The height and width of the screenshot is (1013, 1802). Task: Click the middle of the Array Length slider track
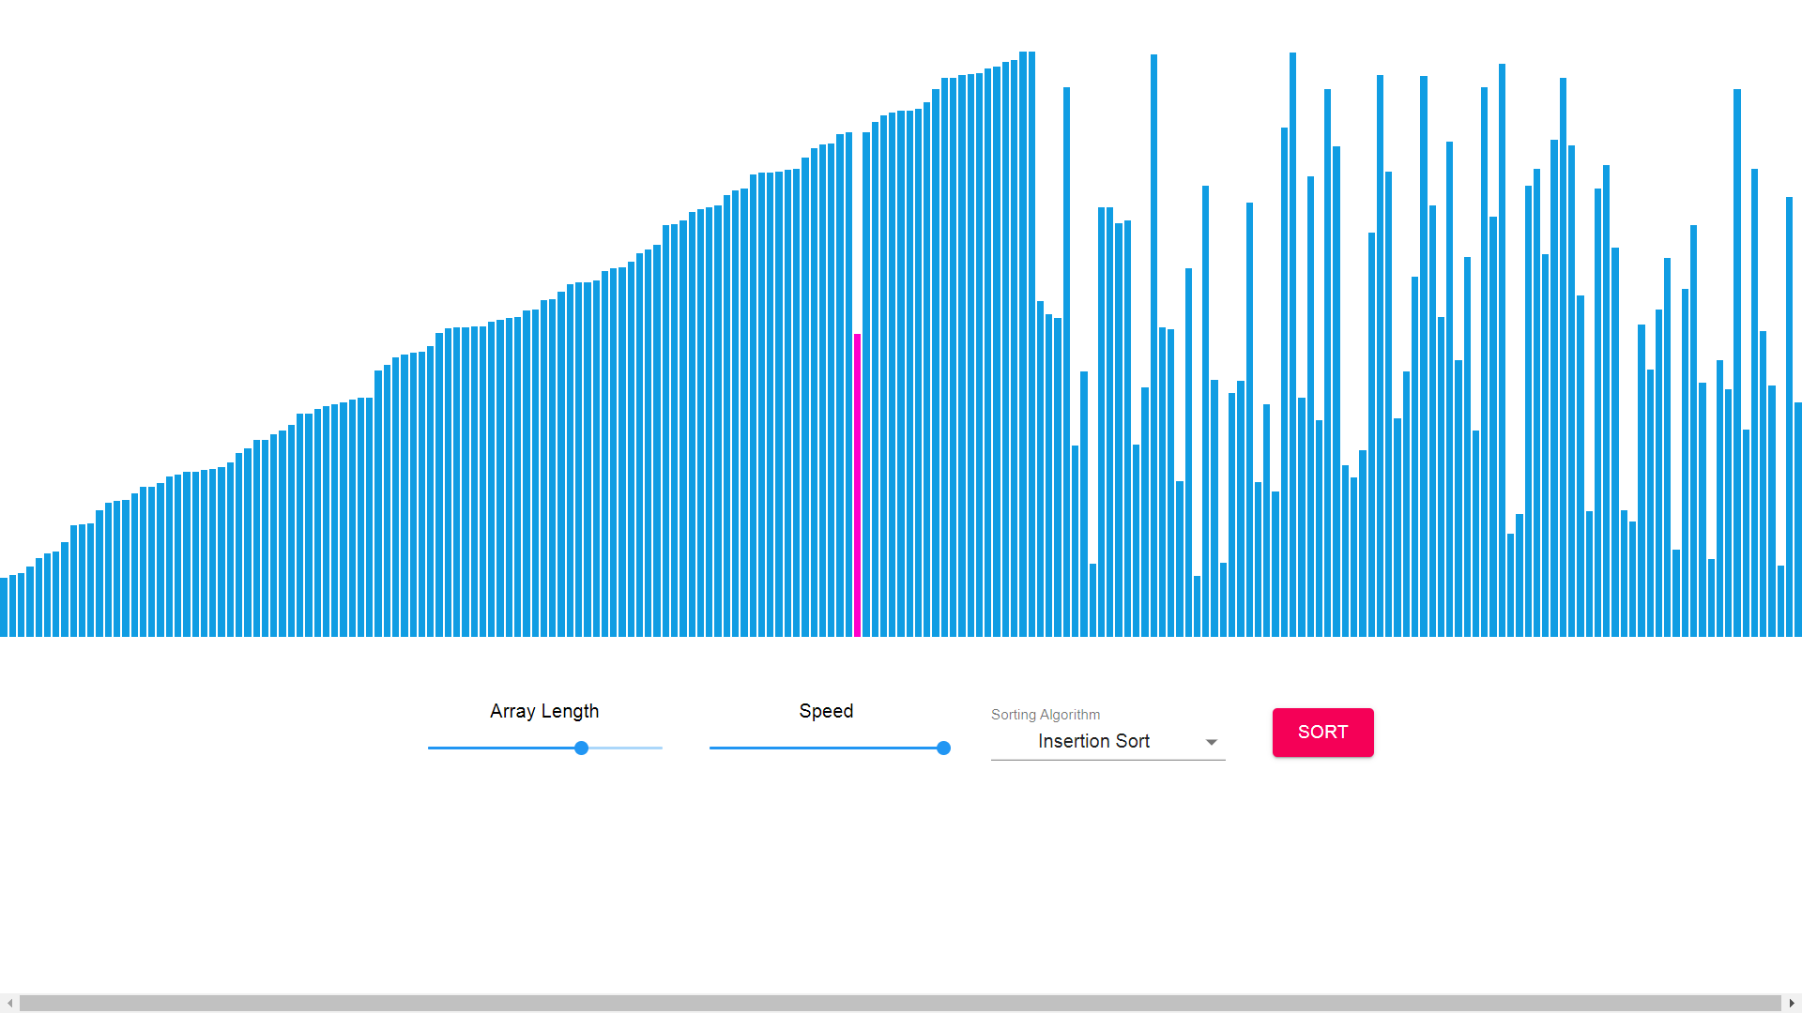coord(544,748)
